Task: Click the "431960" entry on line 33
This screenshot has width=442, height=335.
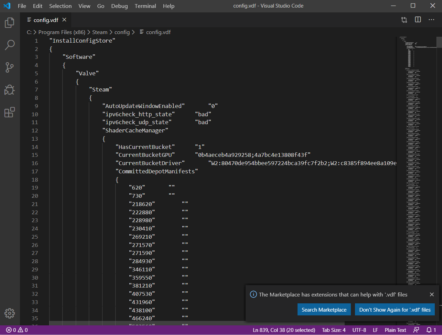Action: click(142, 302)
